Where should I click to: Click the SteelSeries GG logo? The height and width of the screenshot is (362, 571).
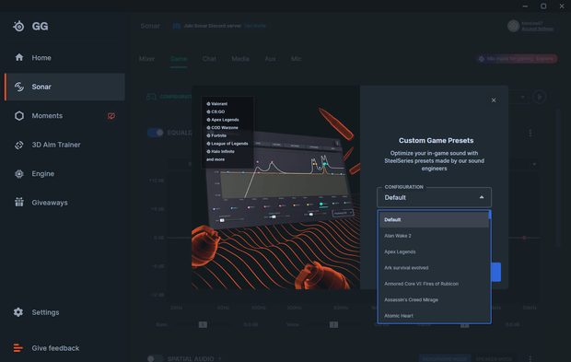(30, 26)
